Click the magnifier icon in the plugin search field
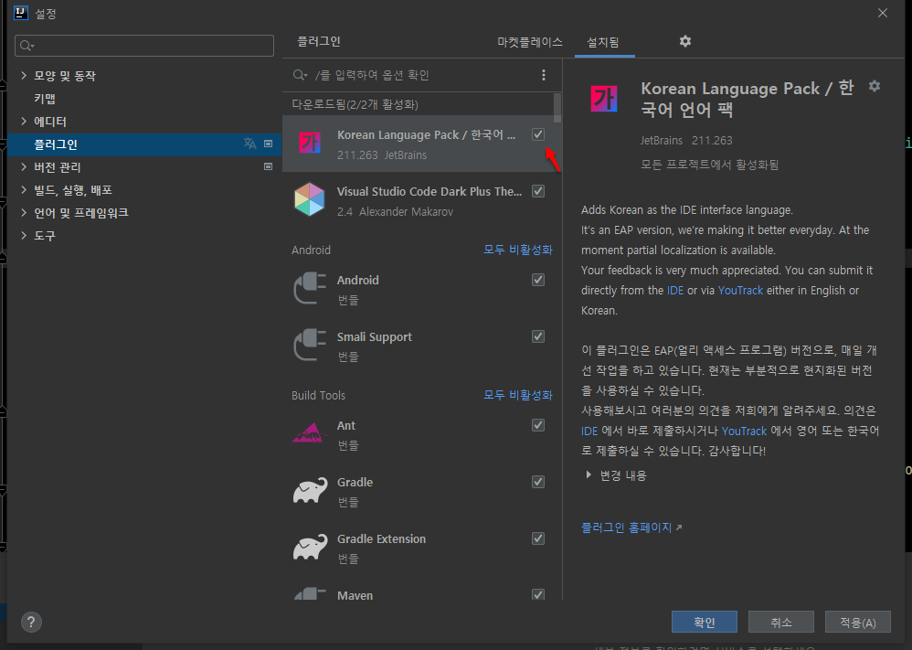The width and height of the screenshot is (912, 650). pyautogui.click(x=300, y=75)
